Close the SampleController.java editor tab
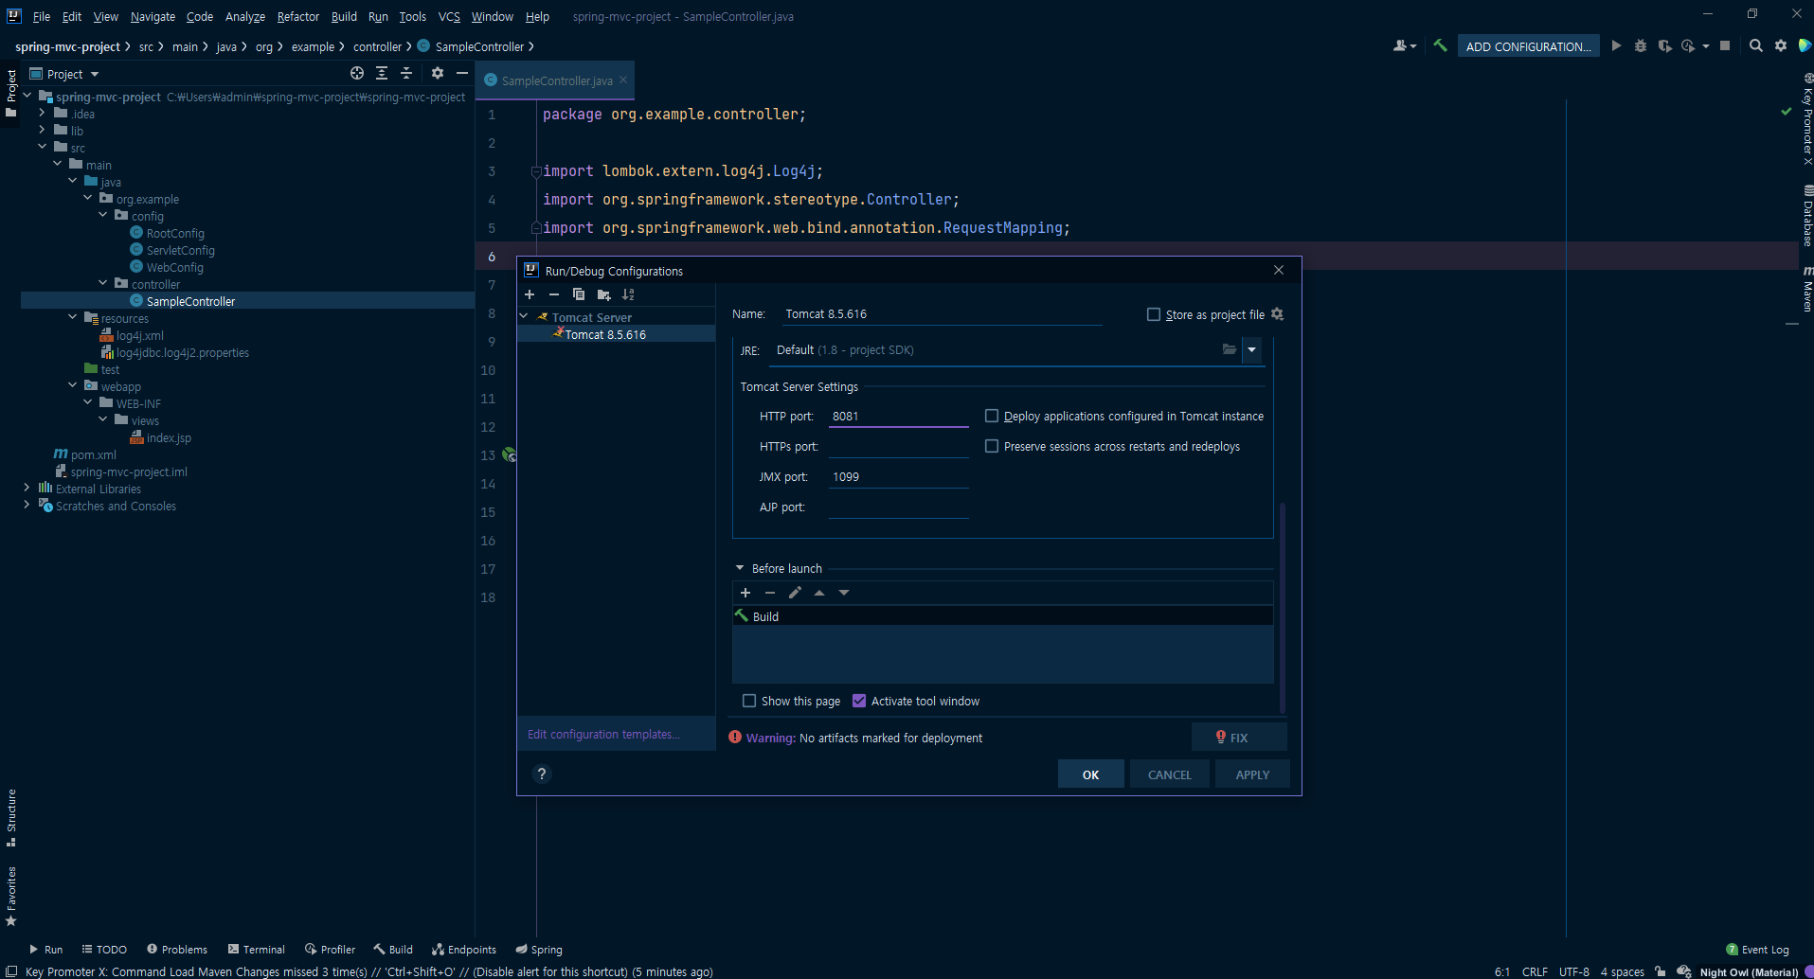Screen dimensions: 1814x979 623,80
